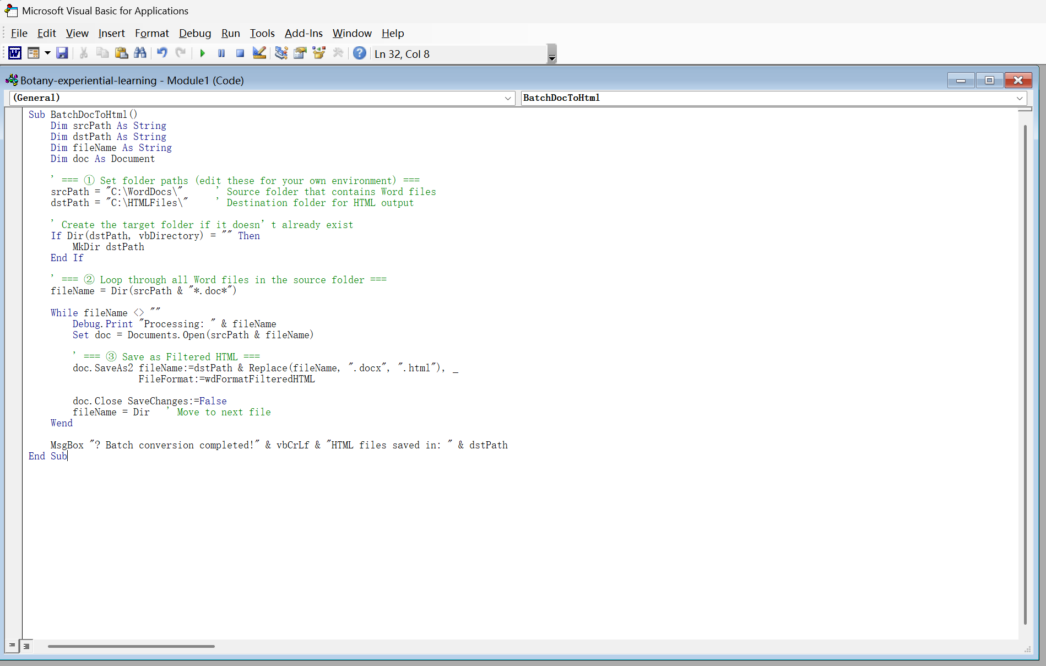Click the Find binoculars icon

140,53
